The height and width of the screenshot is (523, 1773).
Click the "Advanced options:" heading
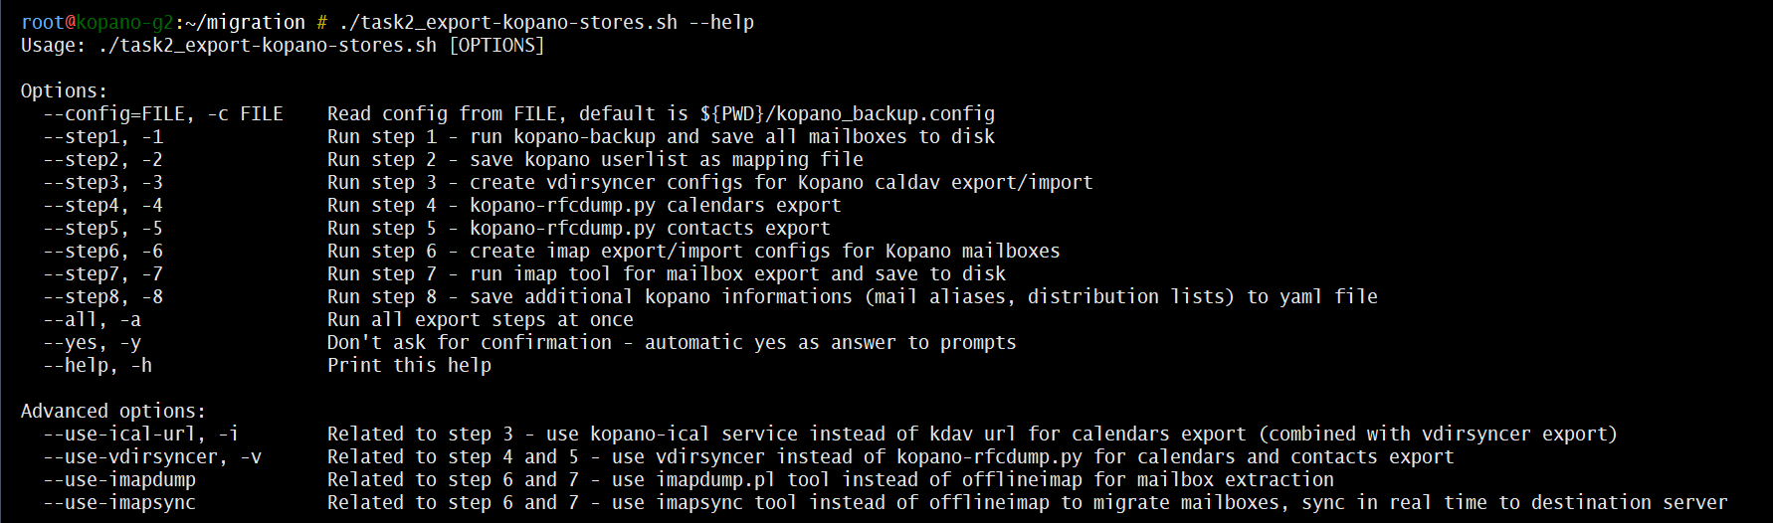pyautogui.click(x=113, y=411)
